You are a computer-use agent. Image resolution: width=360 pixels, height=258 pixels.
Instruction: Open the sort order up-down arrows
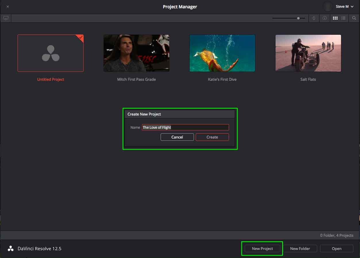[x=314, y=18]
